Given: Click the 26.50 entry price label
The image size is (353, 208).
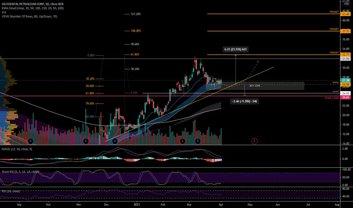Looking at the screenshot, I should click(345, 85).
